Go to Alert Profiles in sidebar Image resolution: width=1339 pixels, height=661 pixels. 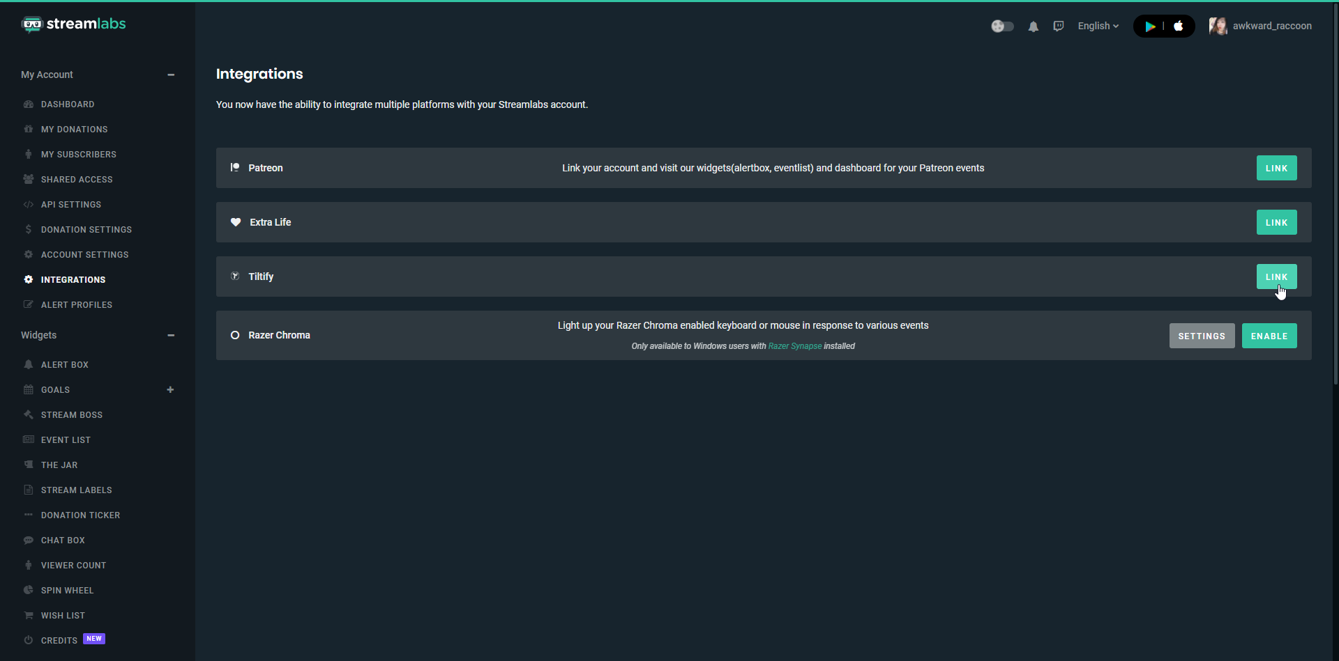click(76, 304)
